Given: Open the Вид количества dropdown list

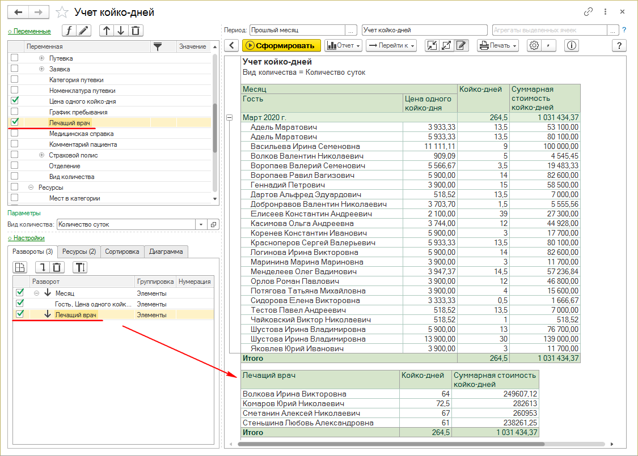Looking at the screenshot, I should [201, 224].
